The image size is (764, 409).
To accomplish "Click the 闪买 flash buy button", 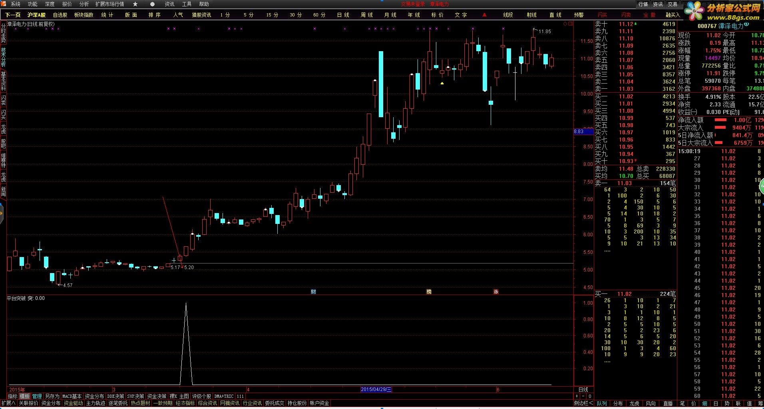I will [x=603, y=15].
